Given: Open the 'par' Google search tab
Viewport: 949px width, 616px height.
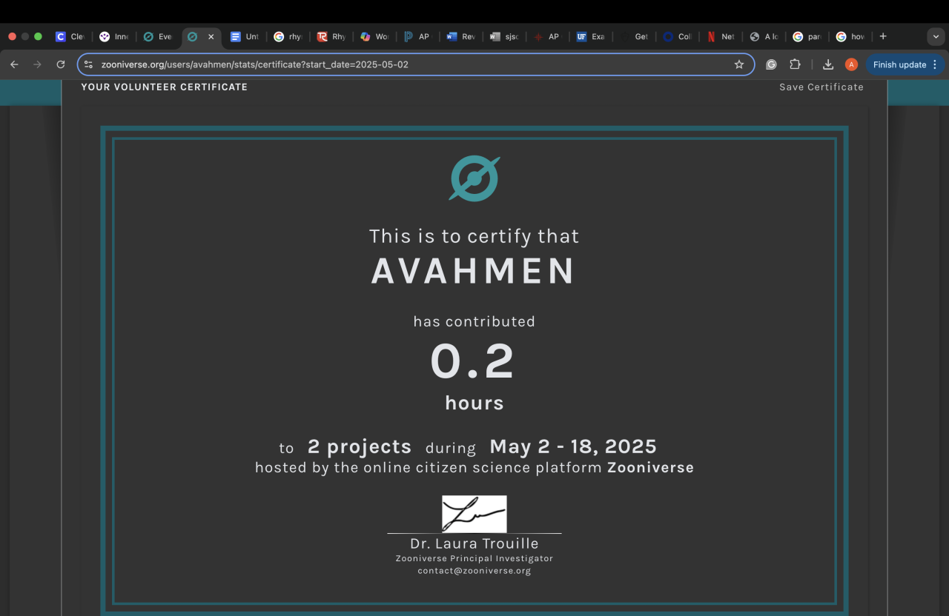Looking at the screenshot, I should click(807, 36).
